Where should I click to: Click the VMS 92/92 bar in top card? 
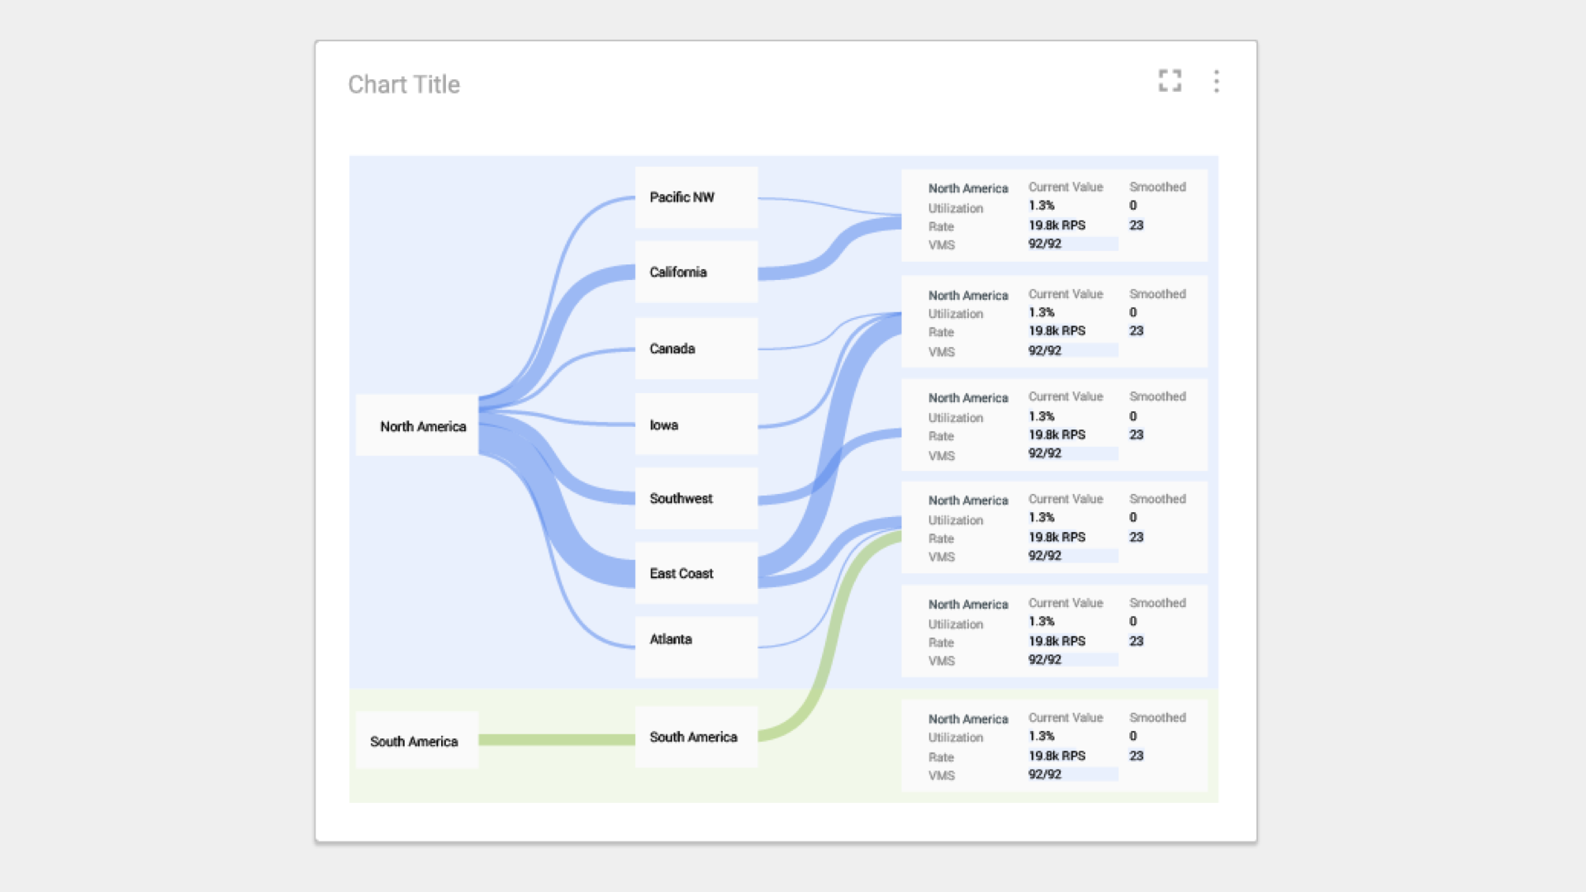[x=1072, y=244]
